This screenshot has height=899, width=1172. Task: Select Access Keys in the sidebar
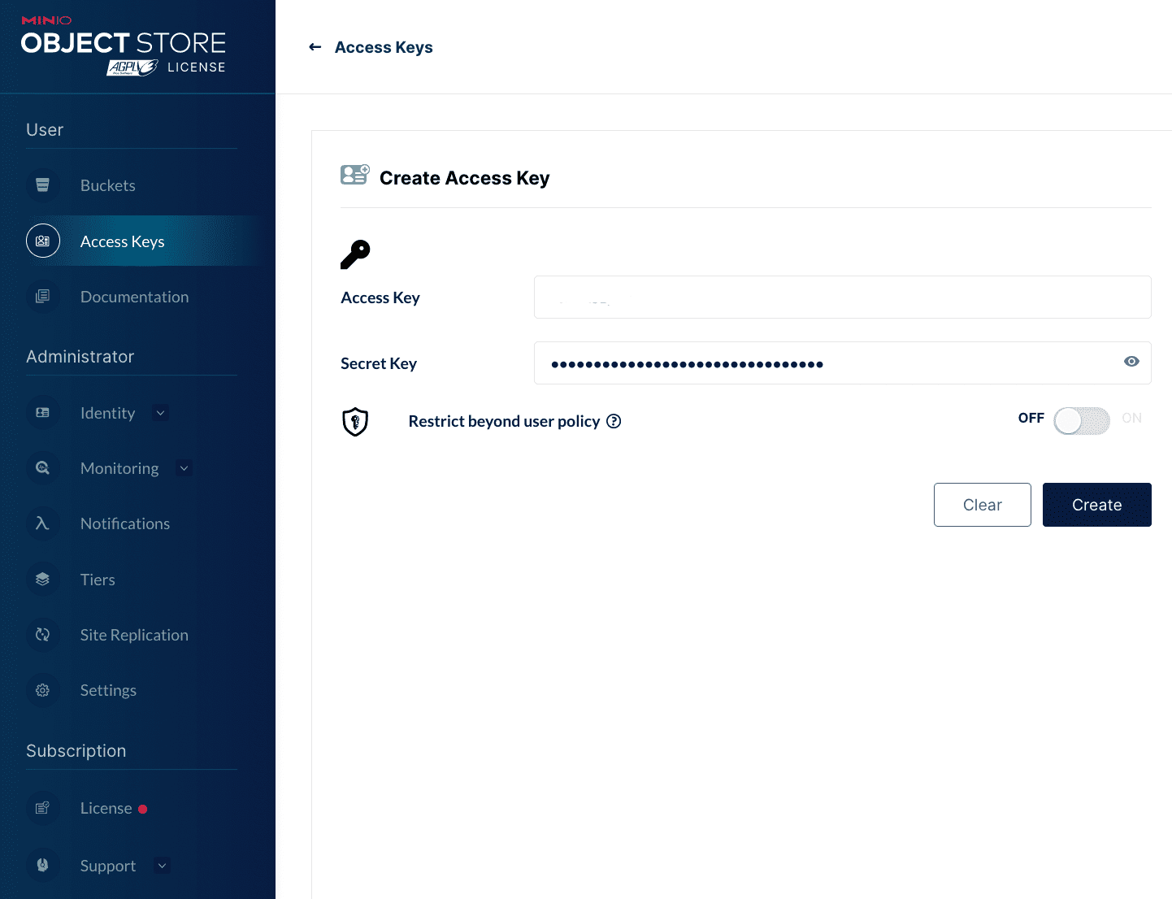tap(122, 241)
